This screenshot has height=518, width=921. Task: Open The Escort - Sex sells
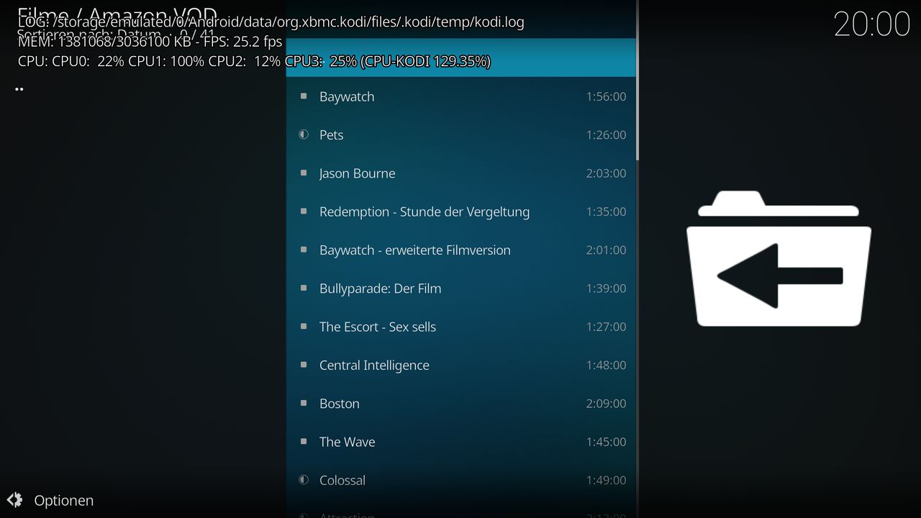[x=378, y=327]
